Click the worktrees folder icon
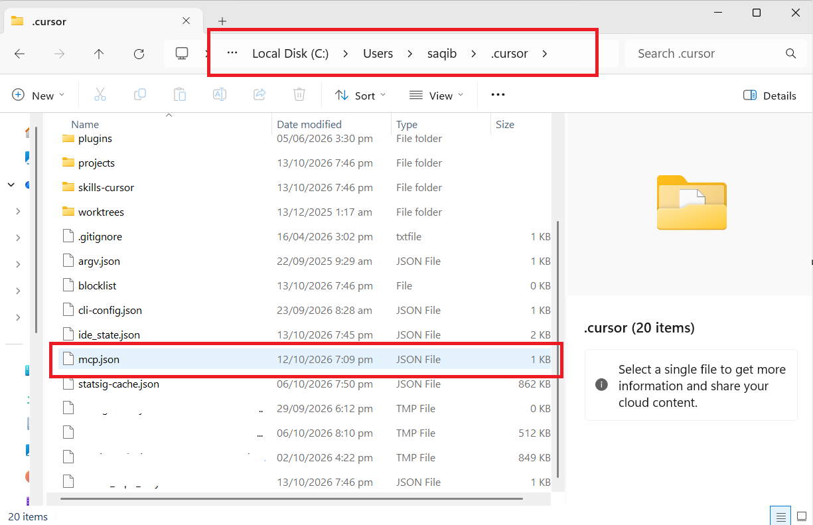The height and width of the screenshot is (525, 813). pyautogui.click(x=68, y=212)
